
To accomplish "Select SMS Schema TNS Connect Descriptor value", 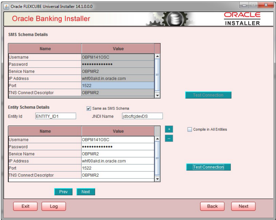I will click(118, 93).
